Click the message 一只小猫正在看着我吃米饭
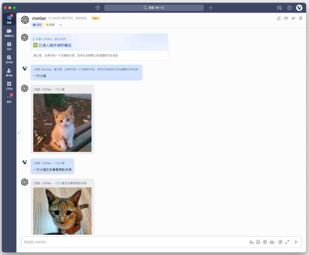 (x=52, y=170)
